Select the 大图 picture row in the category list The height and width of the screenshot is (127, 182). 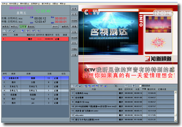[35, 82]
